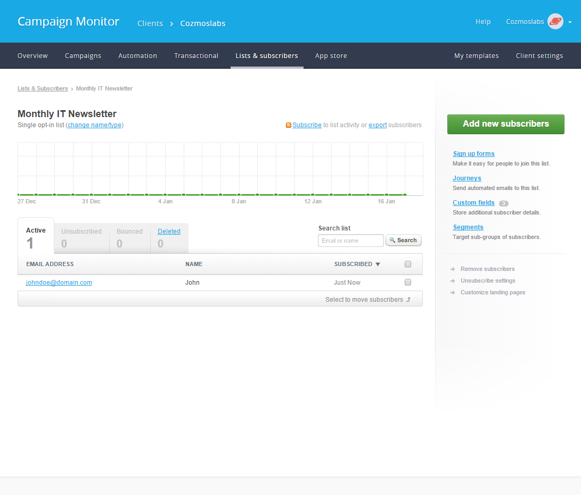Click the Email or name search field
The height and width of the screenshot is (495, 581).
pos(350,241)
